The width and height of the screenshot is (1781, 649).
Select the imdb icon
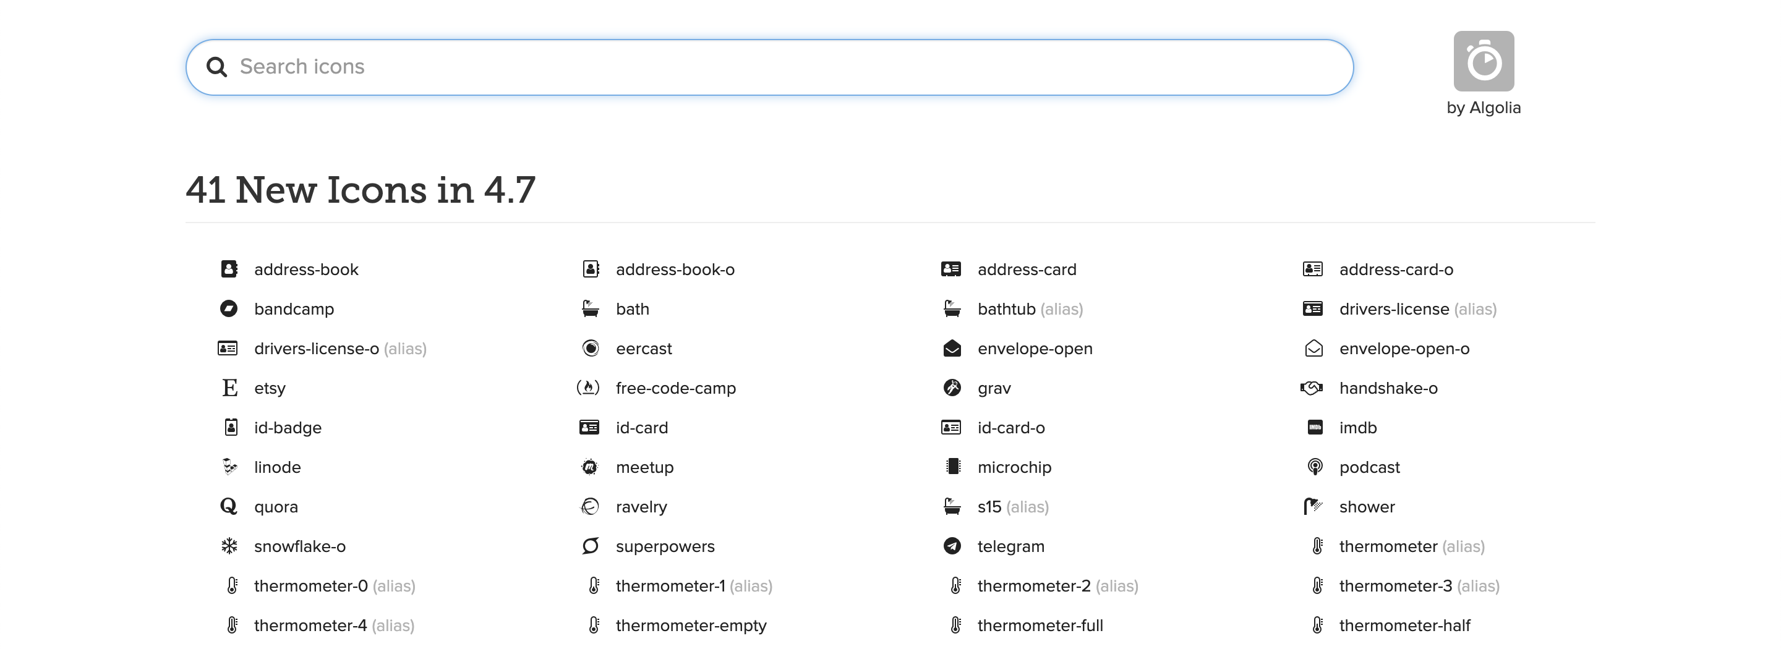pyautogui.click(x=1315, y=427)
